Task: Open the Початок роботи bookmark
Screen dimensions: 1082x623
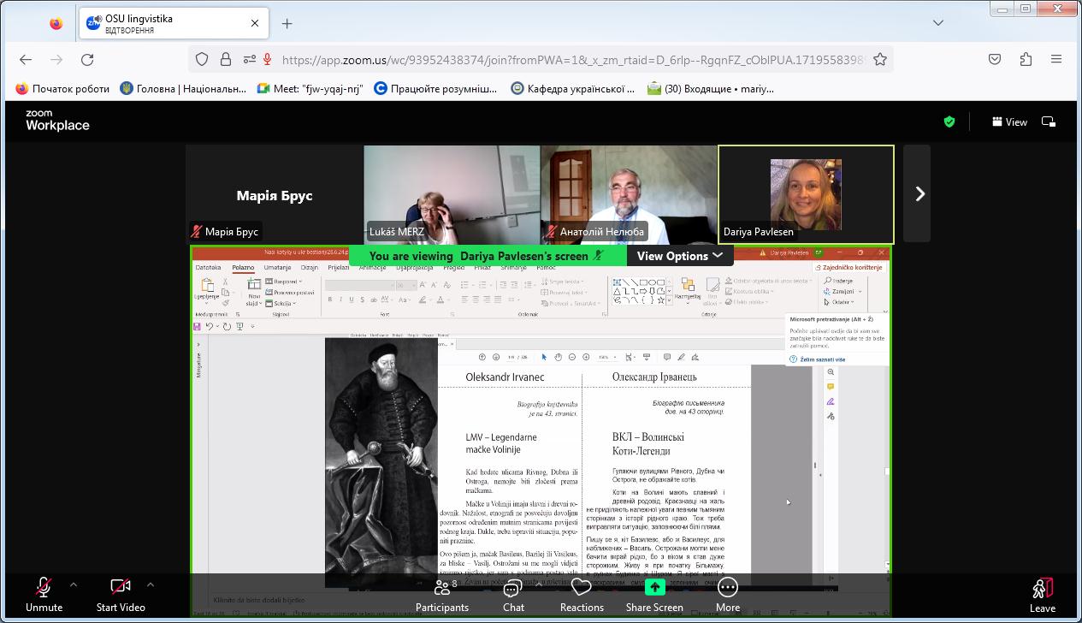Action: (62, 88)
